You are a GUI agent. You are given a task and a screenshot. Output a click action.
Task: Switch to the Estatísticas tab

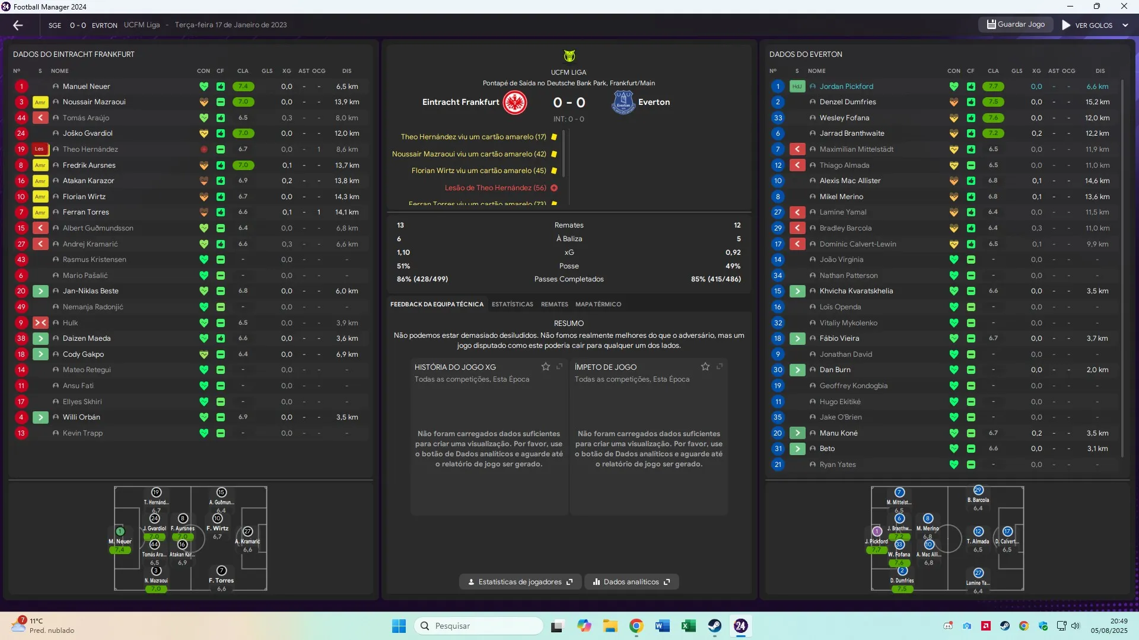pyautogui.click(x=513, y=304)
